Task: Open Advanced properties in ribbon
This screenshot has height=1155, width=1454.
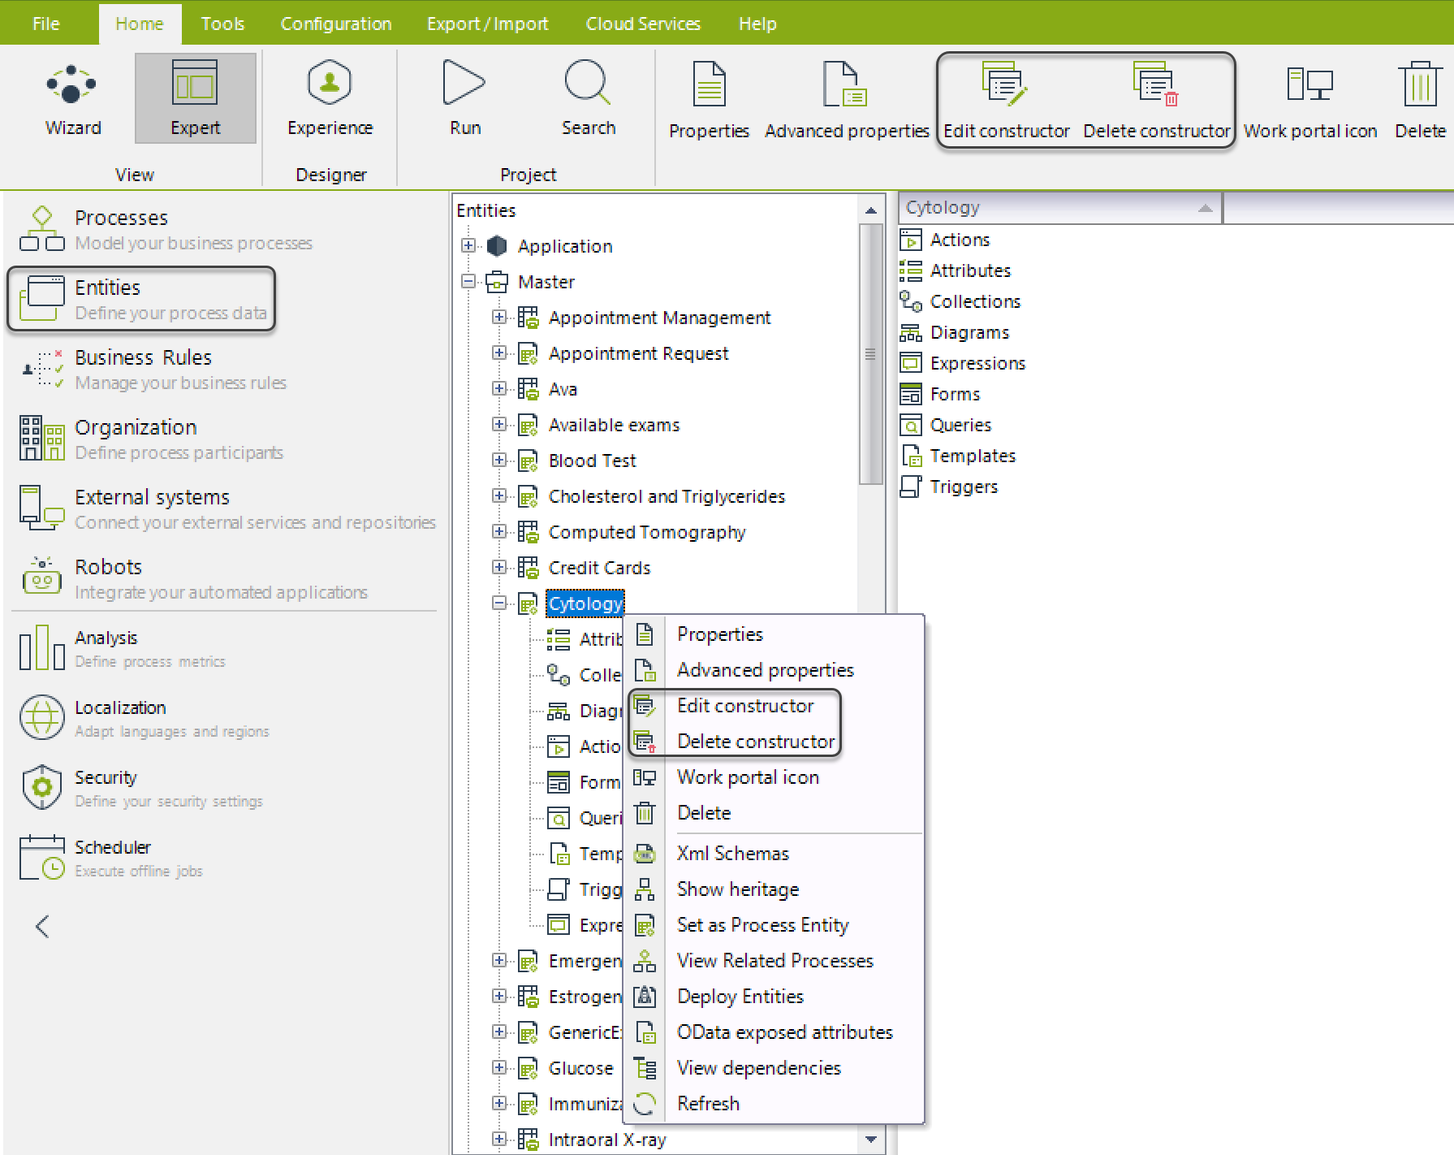Action: point(847,101)
